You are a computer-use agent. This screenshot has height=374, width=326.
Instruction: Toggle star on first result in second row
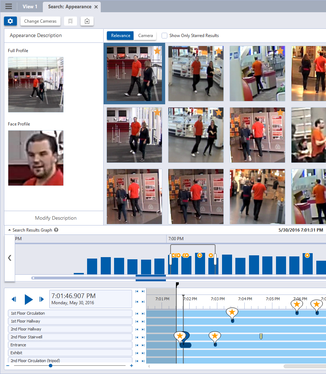point(157,112)
